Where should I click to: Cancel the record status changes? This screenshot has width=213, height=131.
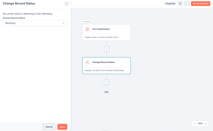49,127
